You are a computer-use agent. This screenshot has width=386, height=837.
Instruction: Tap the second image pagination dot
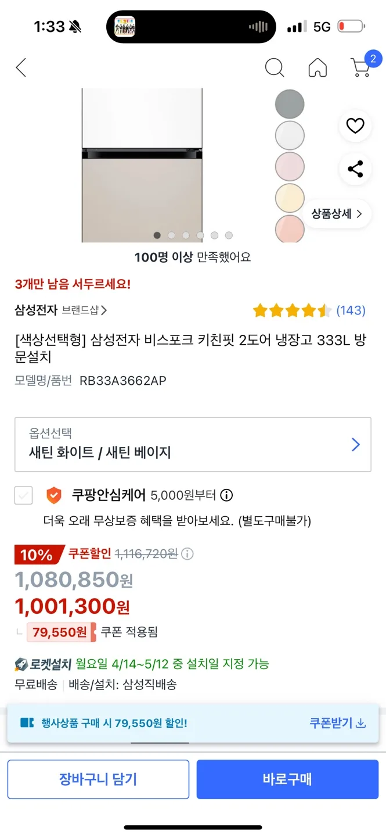coord(171,235)
